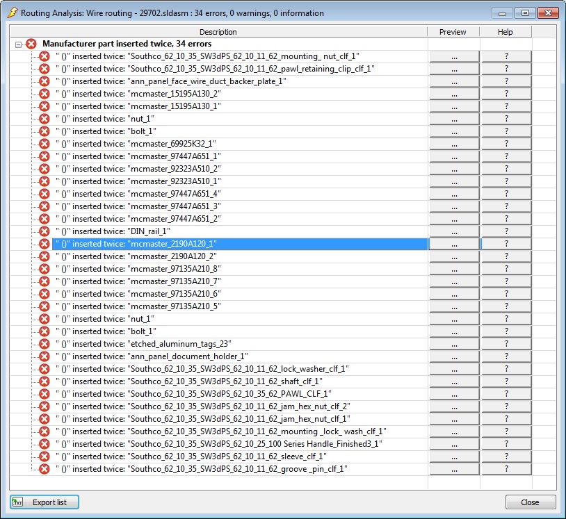Open preview for mcmaster_2190A120_2 row
This screenshot has height=519, width=566.
[x=455, y=256]
